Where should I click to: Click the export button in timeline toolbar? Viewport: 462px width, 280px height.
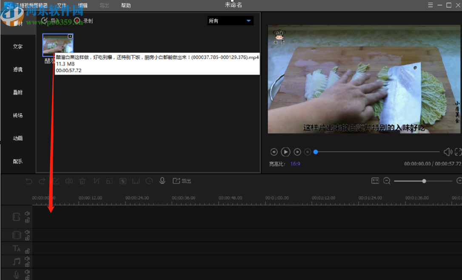pos(182,181)
